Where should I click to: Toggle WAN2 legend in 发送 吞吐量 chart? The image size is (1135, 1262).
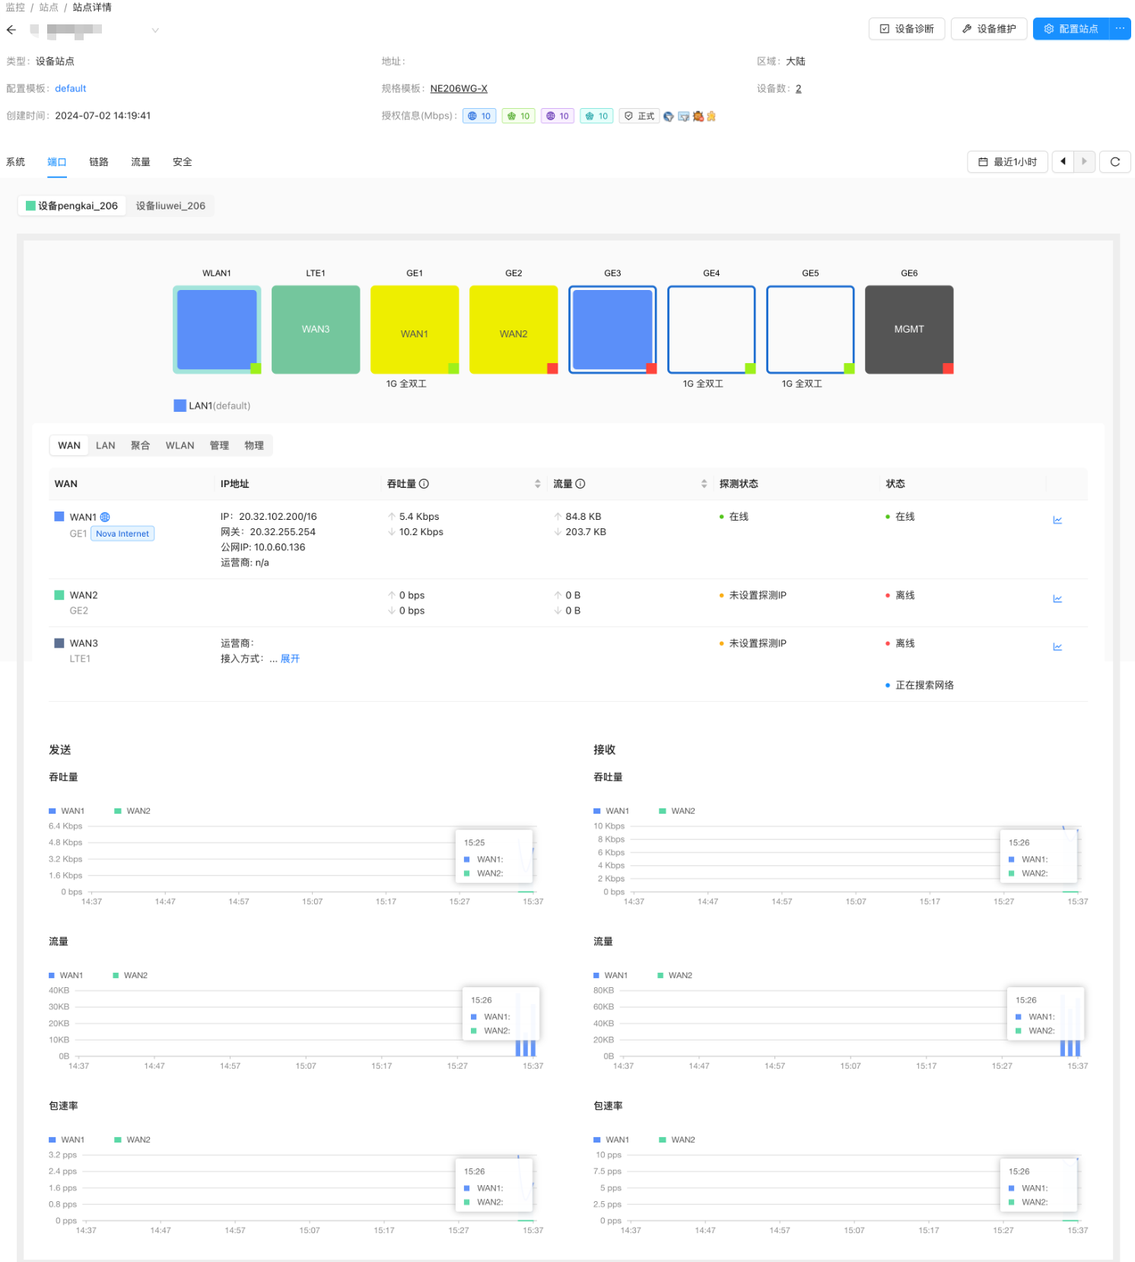click(x=132, y=811)
